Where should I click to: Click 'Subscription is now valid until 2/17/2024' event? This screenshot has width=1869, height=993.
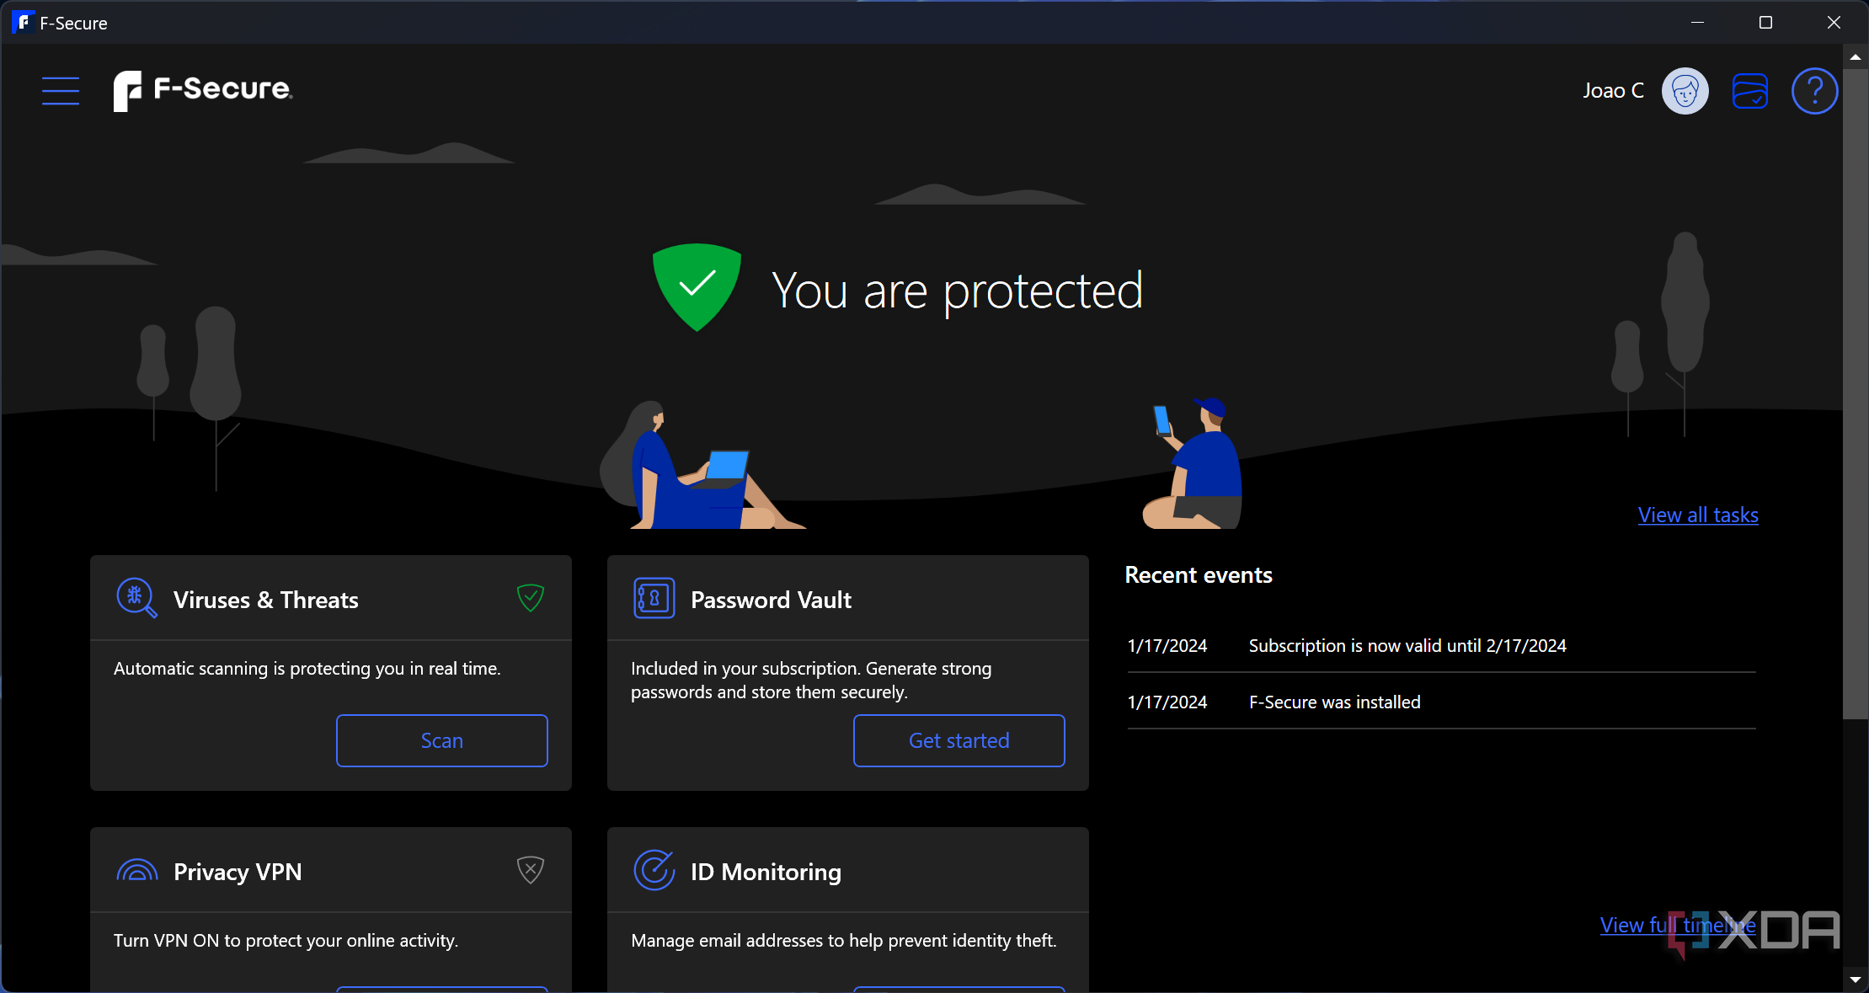pyautogui.click(x=1407, y=645)
